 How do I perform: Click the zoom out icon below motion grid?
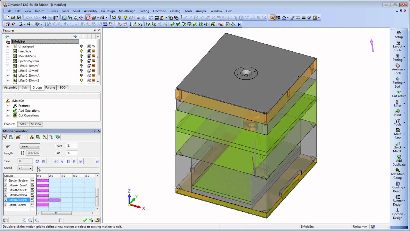(37, 220)
